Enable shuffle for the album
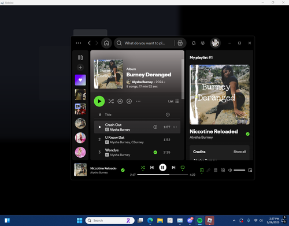Image resolution: width=289 pixels, height=226 pixels. [x=111, y=101]
